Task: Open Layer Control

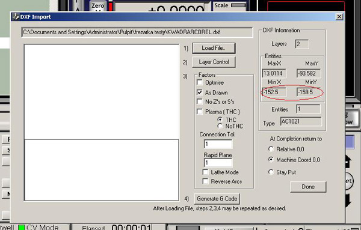Action: click(x=214, y=62)
